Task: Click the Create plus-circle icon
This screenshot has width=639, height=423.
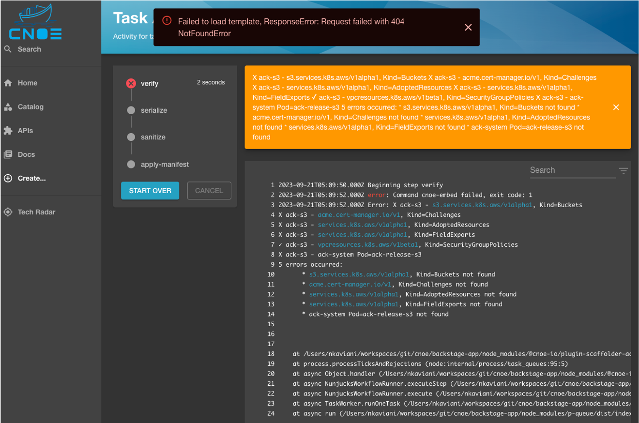Action: [x=8, y=178]
